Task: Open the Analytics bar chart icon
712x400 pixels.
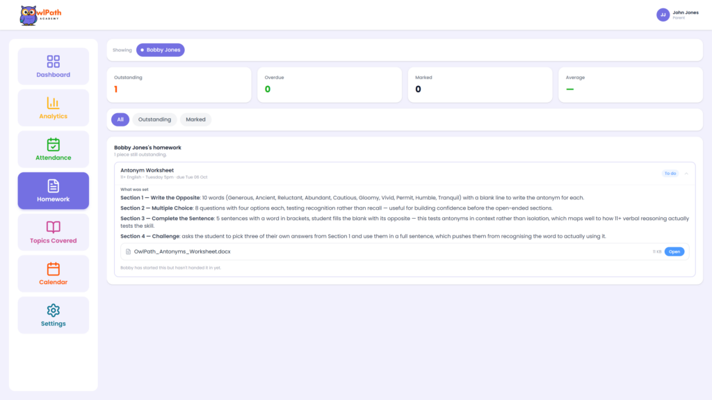Action: 53,103
